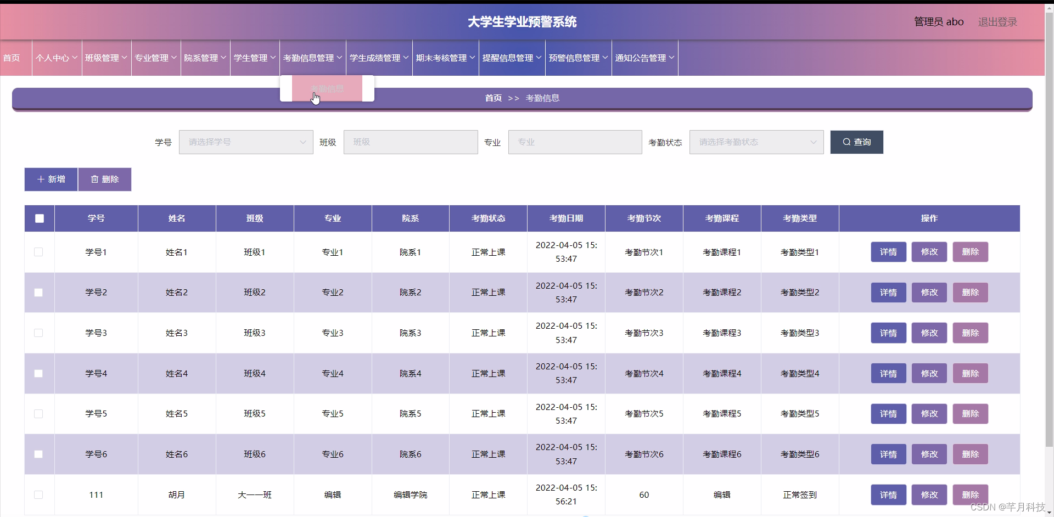Click the 详情 button for 学号1
Viewport: 1054px width, 517px height.
[888, 252]
